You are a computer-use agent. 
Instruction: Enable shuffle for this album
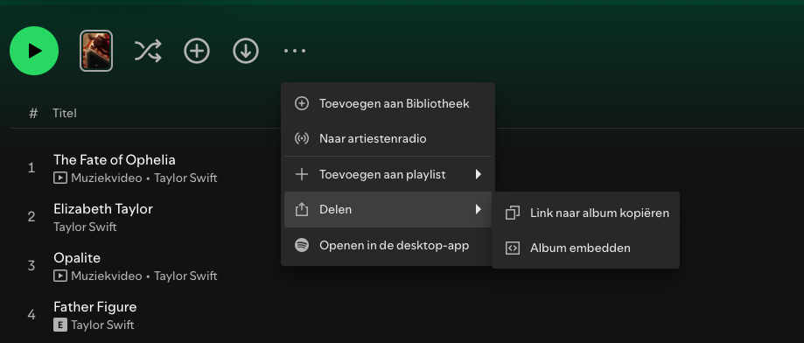click(x=148, y=51)
